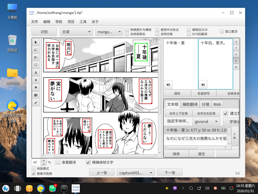Switch to the 辅助翻译 tab
The width and height of the screenshot is (258, 194).
coord(190,104)
